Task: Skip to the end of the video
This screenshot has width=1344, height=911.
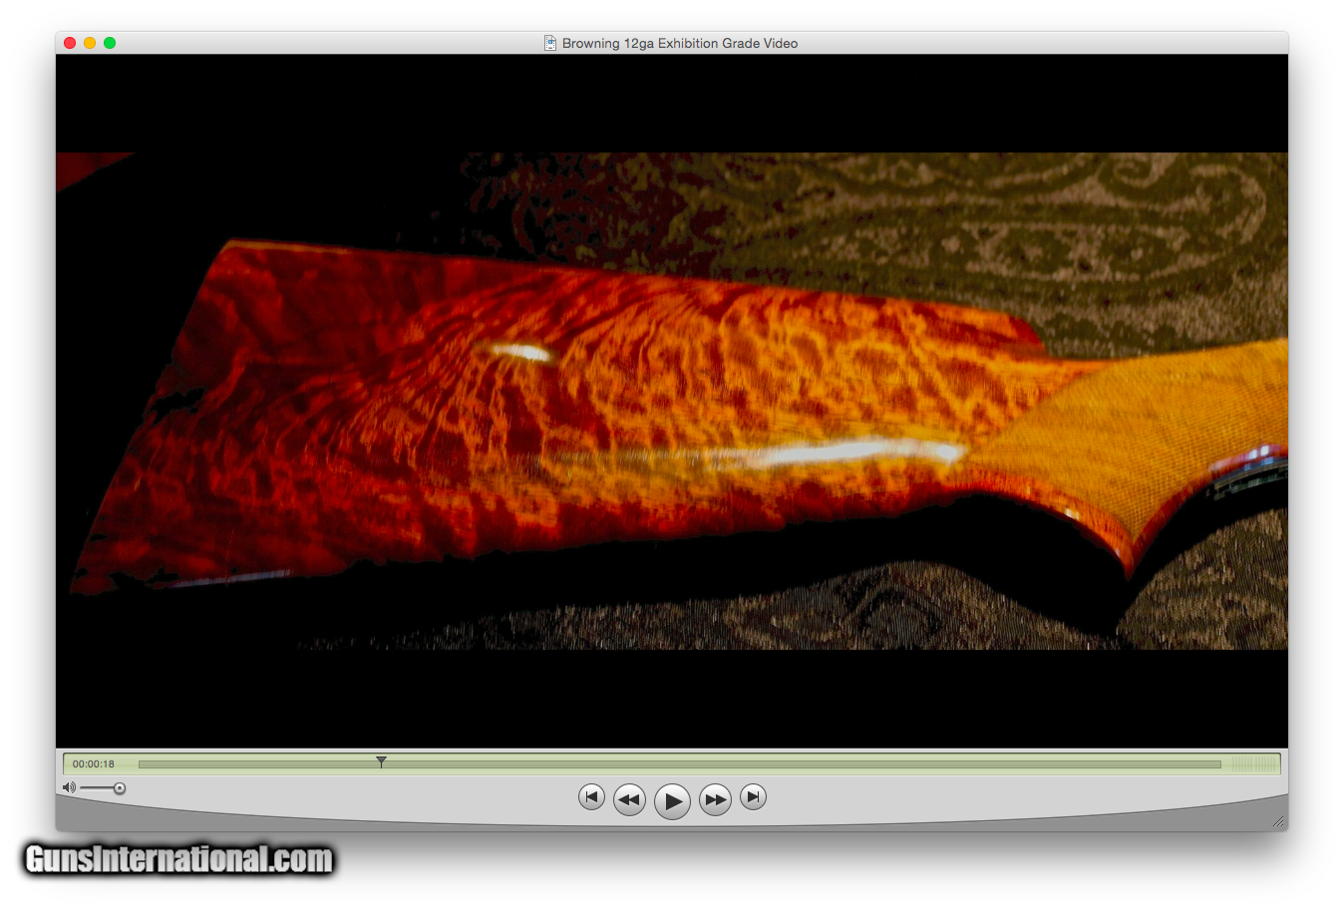Action: 754,797
